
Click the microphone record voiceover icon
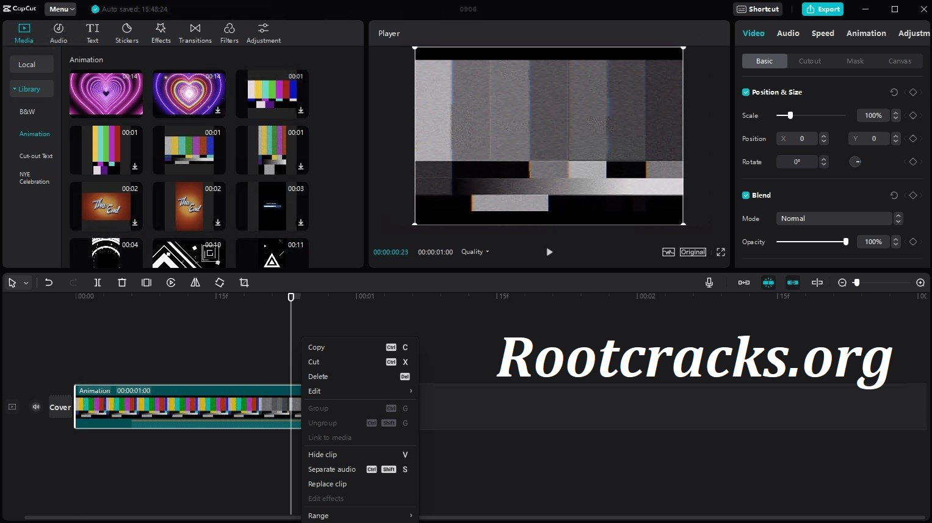709,283
